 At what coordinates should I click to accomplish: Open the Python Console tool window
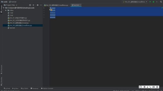click(47, 88)
